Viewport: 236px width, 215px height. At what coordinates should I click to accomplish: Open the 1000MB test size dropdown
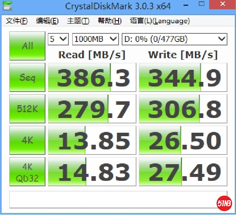coord(95,39)
